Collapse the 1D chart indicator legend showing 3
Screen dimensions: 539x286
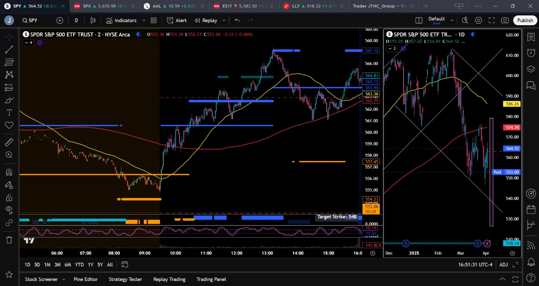click(392, 48)
